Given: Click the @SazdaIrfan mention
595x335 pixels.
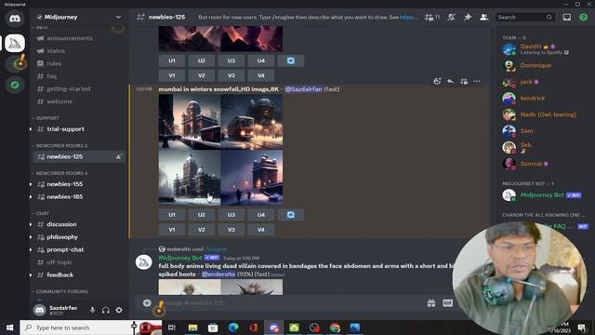Looking at the screenshot, I should click(x=303, y=89).
